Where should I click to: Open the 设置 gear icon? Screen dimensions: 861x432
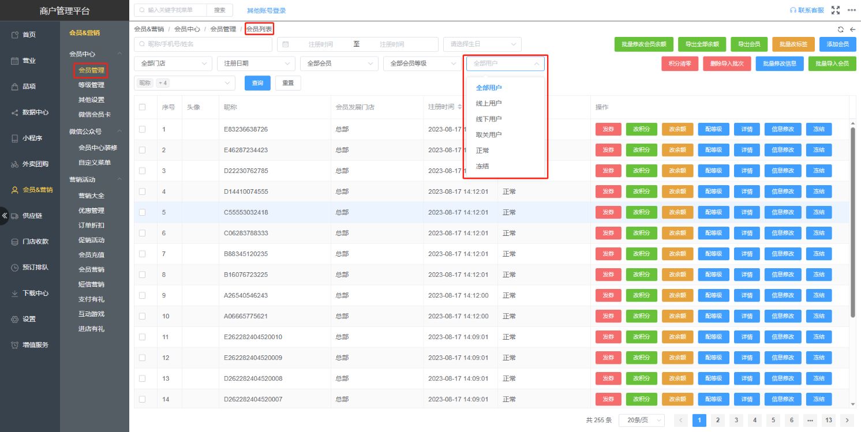pos(15,319)
